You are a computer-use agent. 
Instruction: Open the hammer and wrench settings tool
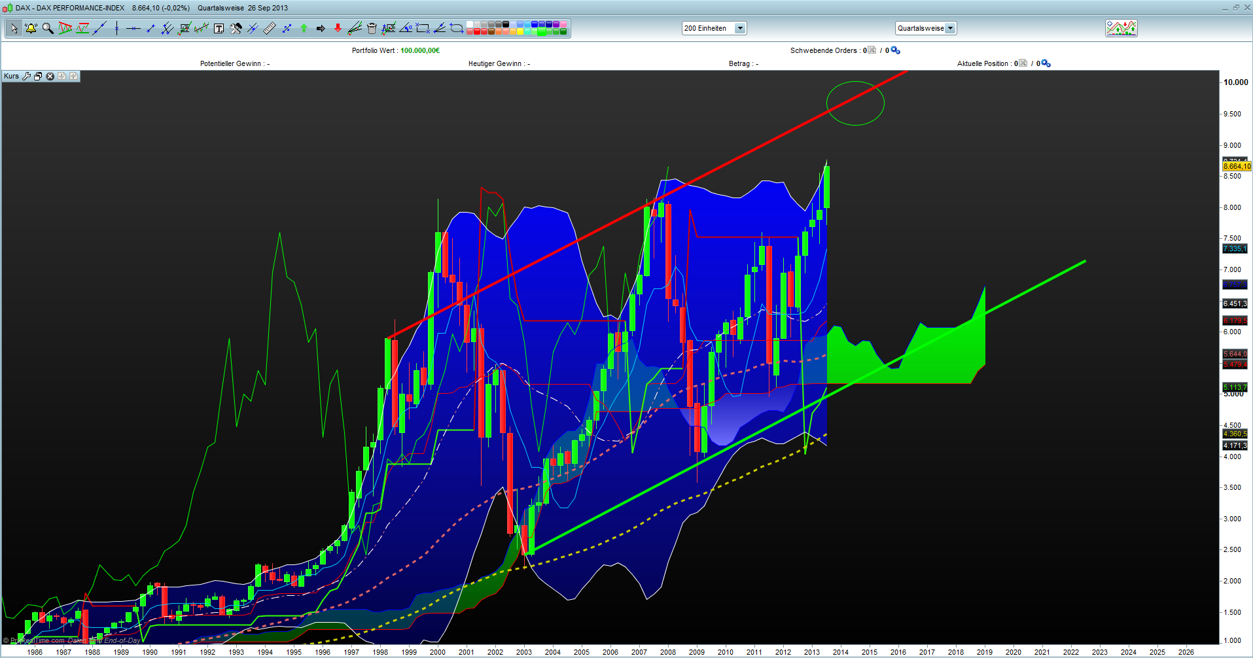[x=236, y=28]
